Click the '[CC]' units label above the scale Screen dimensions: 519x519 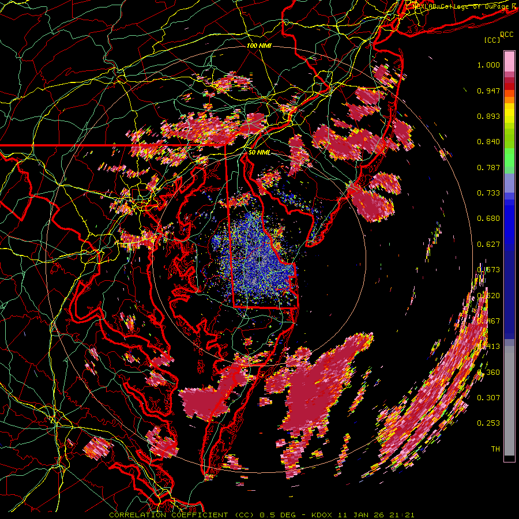(x=492, y=40)
